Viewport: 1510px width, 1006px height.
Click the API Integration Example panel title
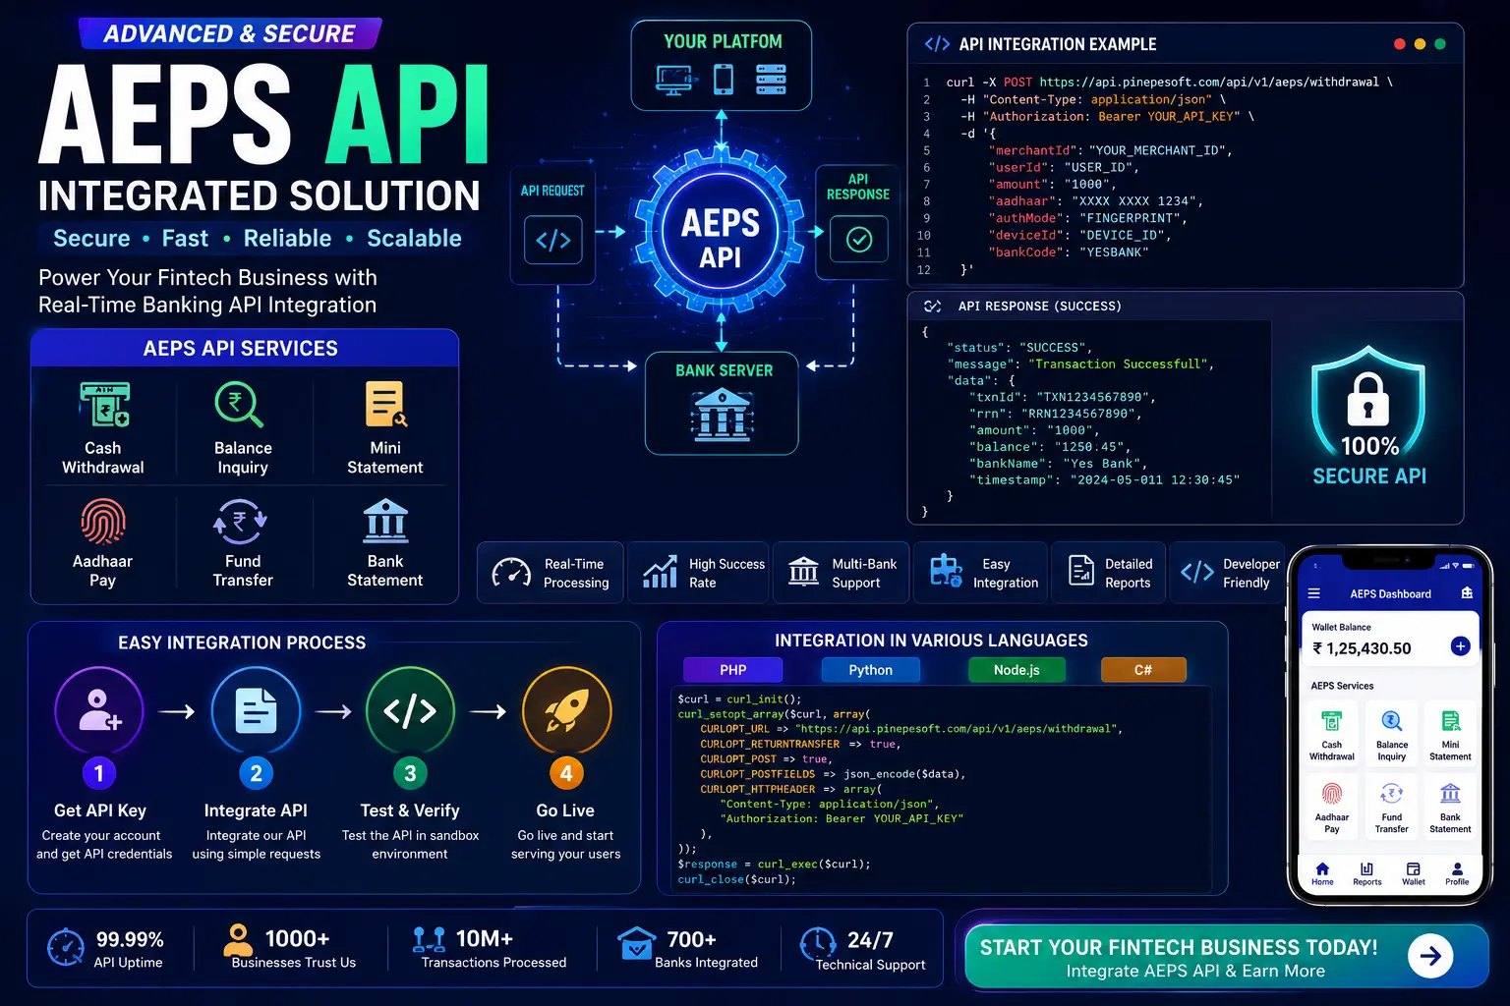(1058, 44)
